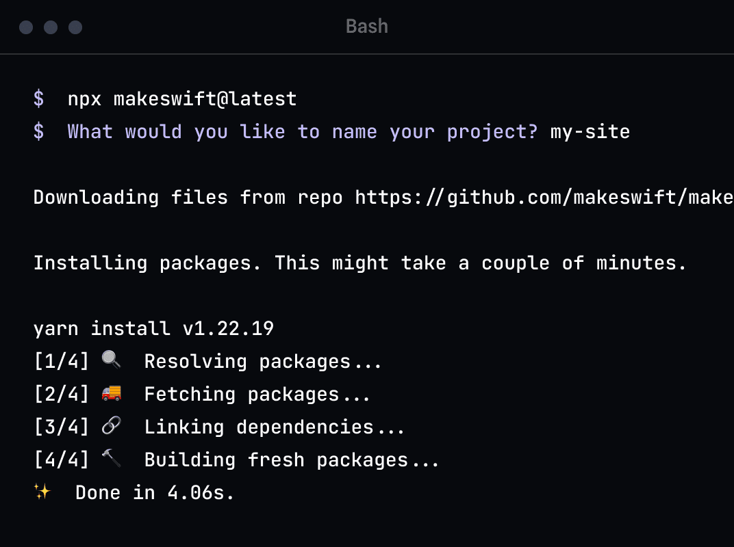
Task: Select the Bash window title
Action: click(x=367, y=26)
